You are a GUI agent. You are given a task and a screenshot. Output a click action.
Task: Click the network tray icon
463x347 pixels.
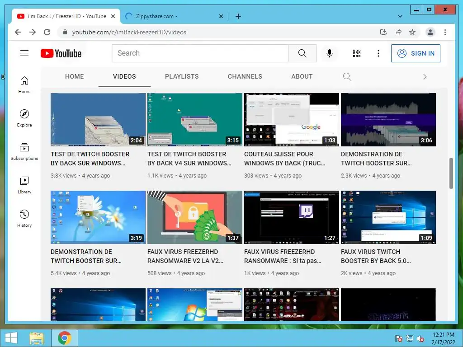(x=410, y=338)
